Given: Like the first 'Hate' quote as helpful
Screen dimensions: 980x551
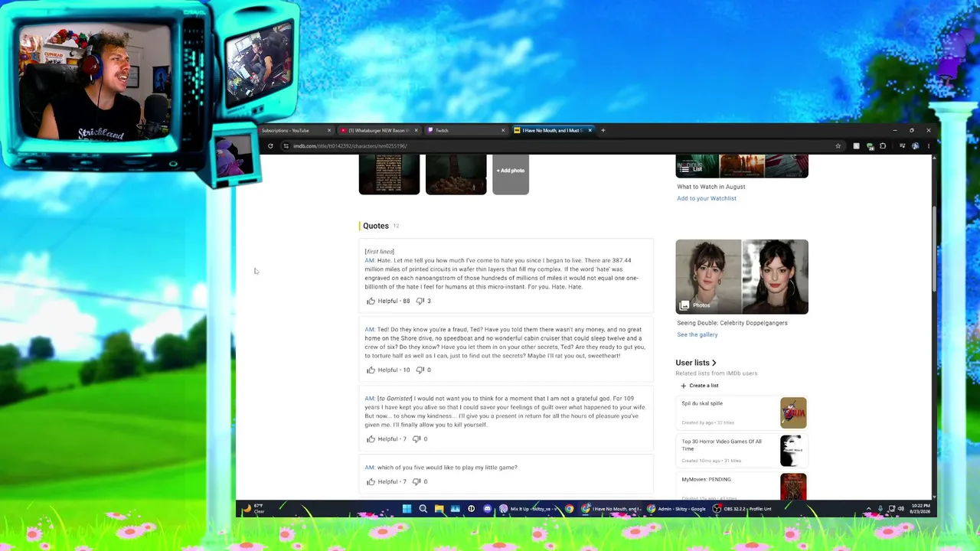Looking at the screenshot, I should (371, 301).
